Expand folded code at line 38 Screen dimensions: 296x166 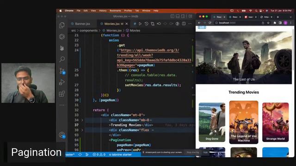tap(82, 130)
